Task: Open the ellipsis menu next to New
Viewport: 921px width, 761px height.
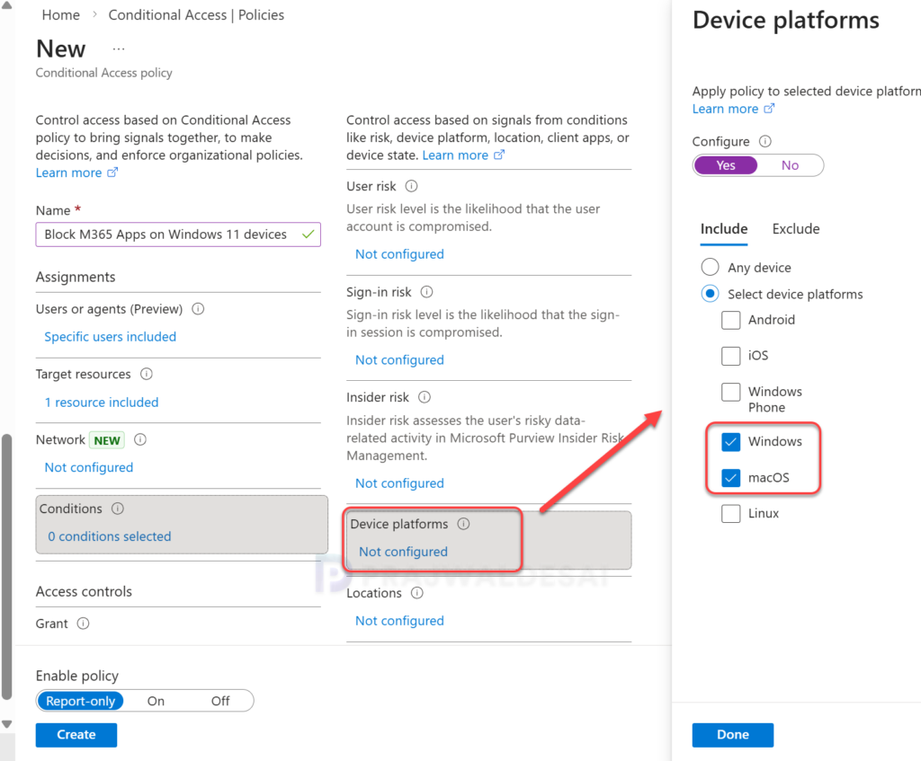Action: 119,49
